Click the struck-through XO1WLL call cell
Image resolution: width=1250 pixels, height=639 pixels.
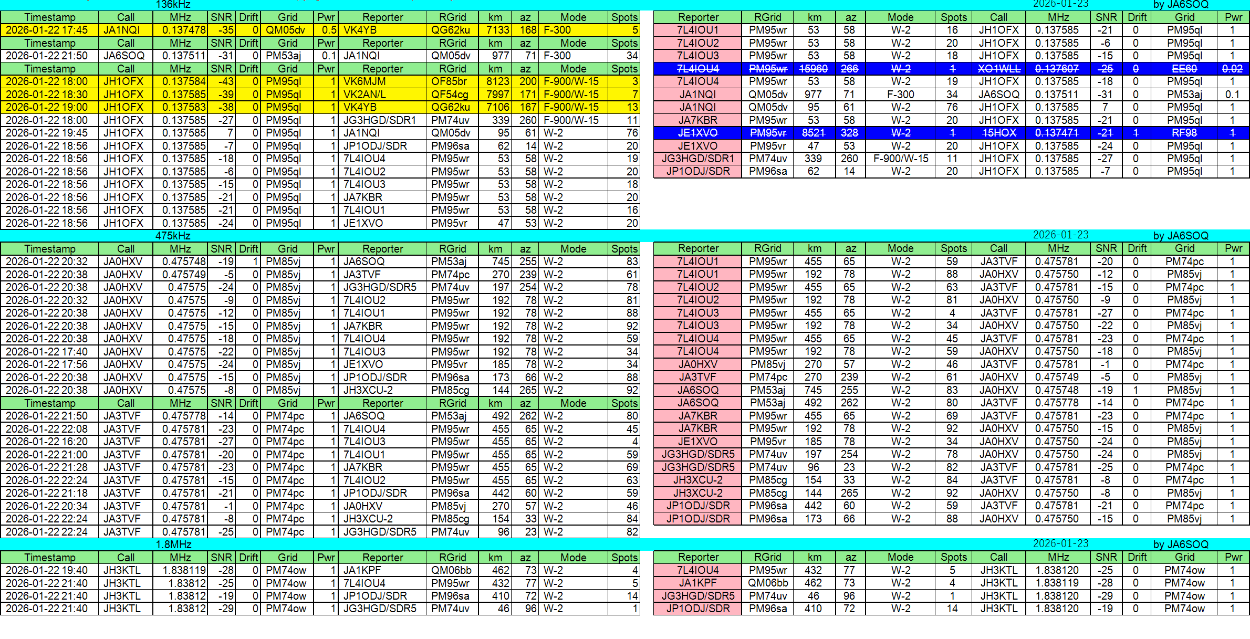click(998, 69)
